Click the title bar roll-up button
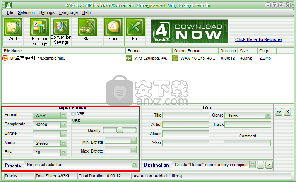296x182 pixels. pos(281,5)
